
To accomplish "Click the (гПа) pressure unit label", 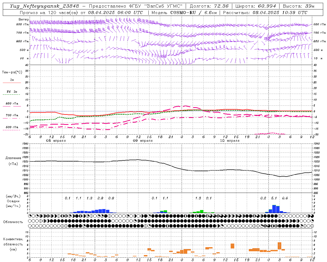I will point(13,164).
